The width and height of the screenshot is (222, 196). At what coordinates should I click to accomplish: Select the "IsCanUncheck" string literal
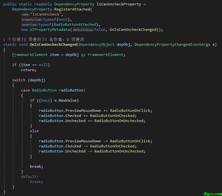[x=46, y=15]
